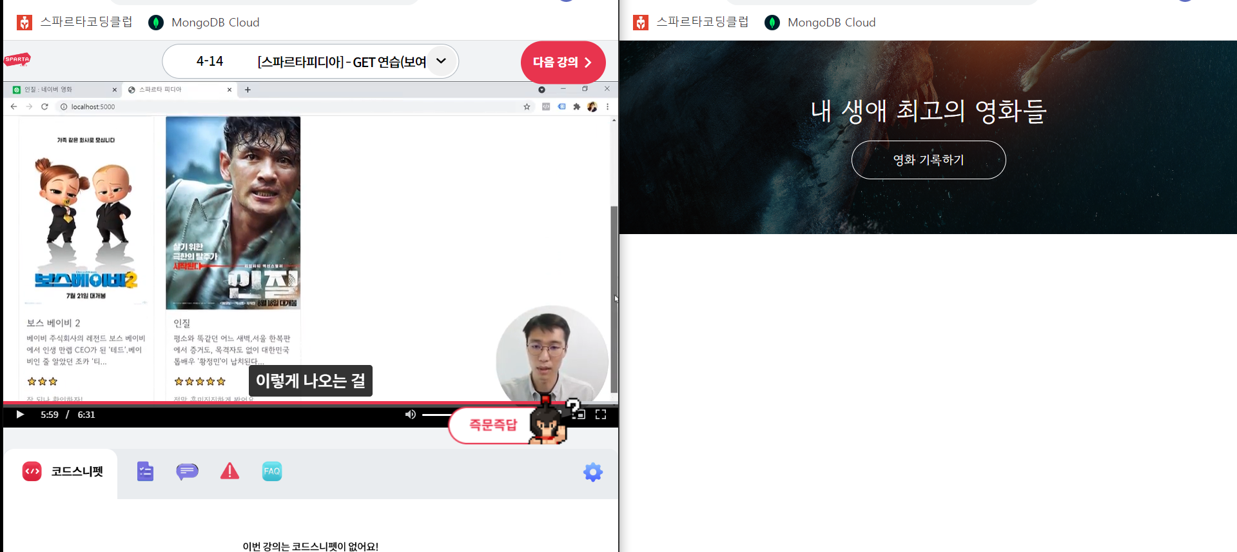Viewport: 1237px width, 552px height.
Task: Click the site info icon beside localhost
Action: [x=64, y=107]
